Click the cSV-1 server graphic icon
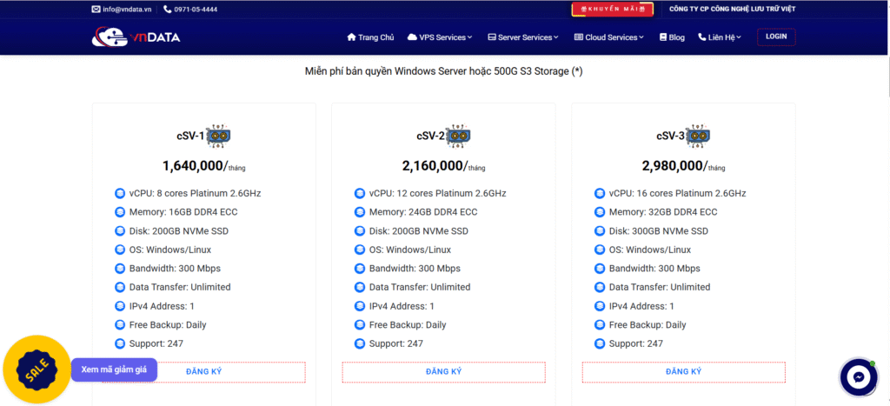The image size is (890, 406). pos(218,136)
